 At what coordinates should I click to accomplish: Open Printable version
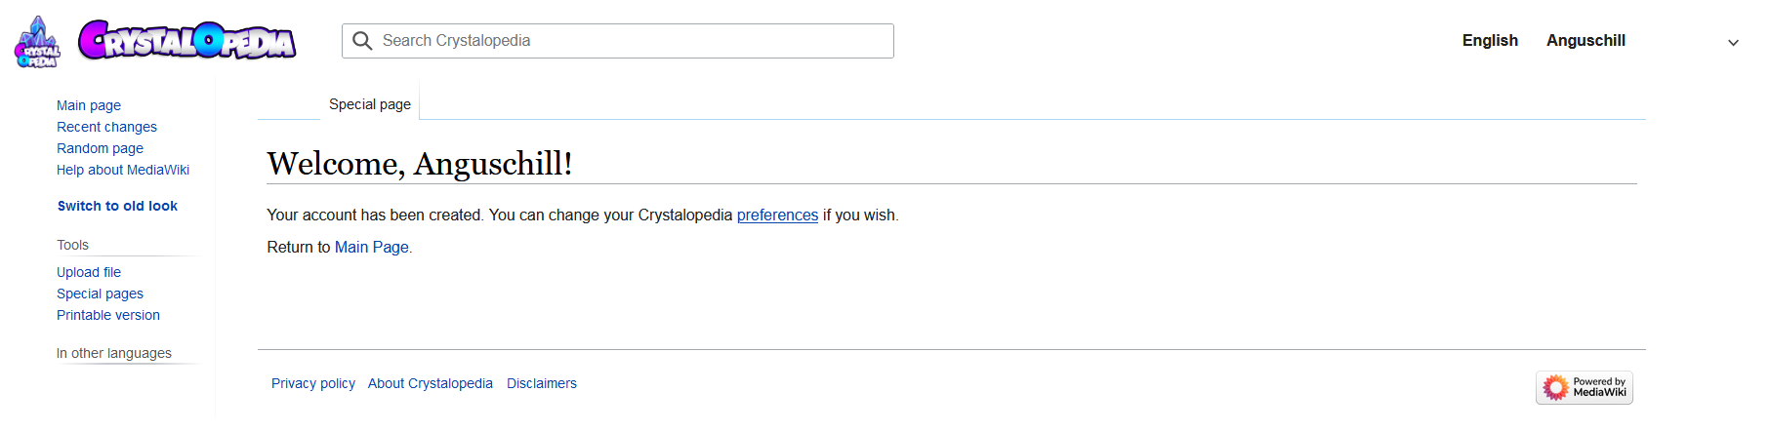[108, 315]
